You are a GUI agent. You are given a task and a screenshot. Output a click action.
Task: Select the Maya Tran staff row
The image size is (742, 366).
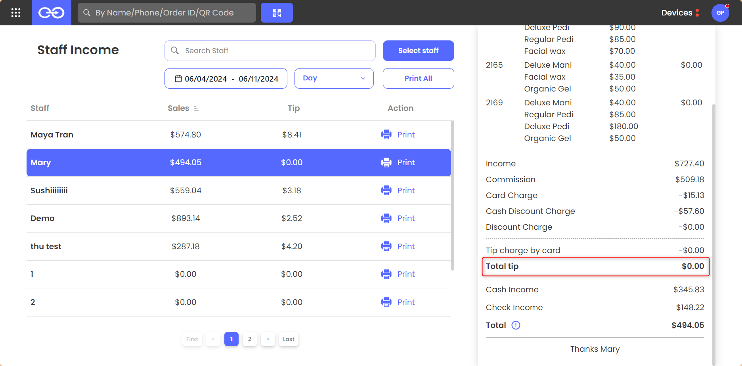[239, 135]
